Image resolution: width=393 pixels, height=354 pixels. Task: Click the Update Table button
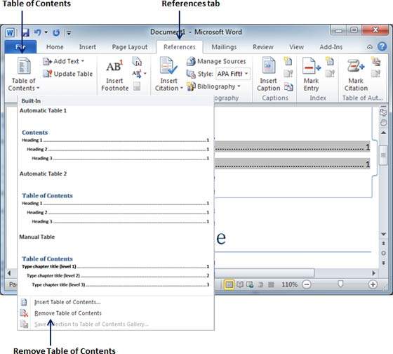pyautogui.click(x=68, y=74)
